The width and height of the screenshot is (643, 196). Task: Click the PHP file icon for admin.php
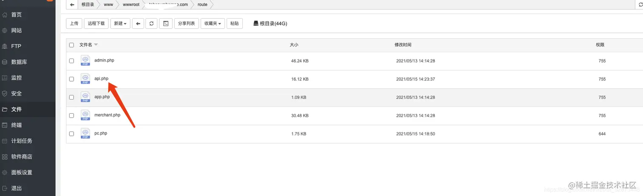click(85, 60)
